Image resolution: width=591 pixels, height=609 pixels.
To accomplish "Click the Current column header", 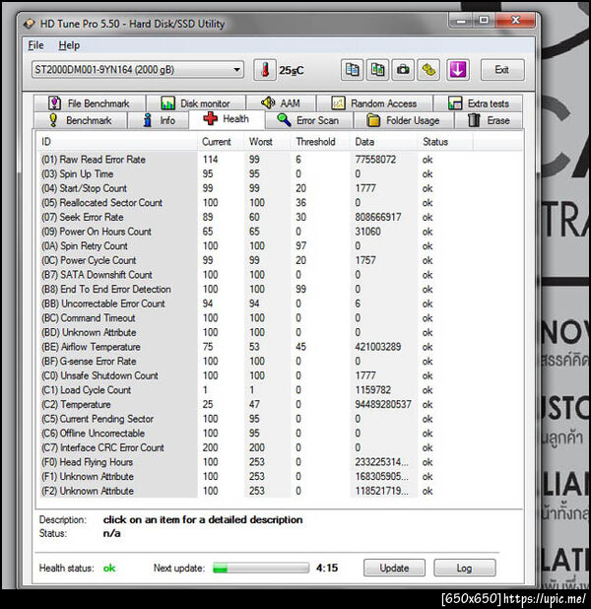I will pos(221,142).
